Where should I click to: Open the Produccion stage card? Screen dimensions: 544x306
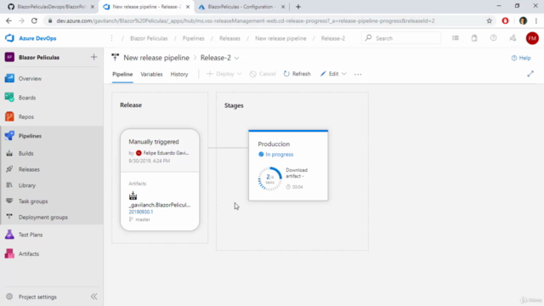tap(288, 165)
